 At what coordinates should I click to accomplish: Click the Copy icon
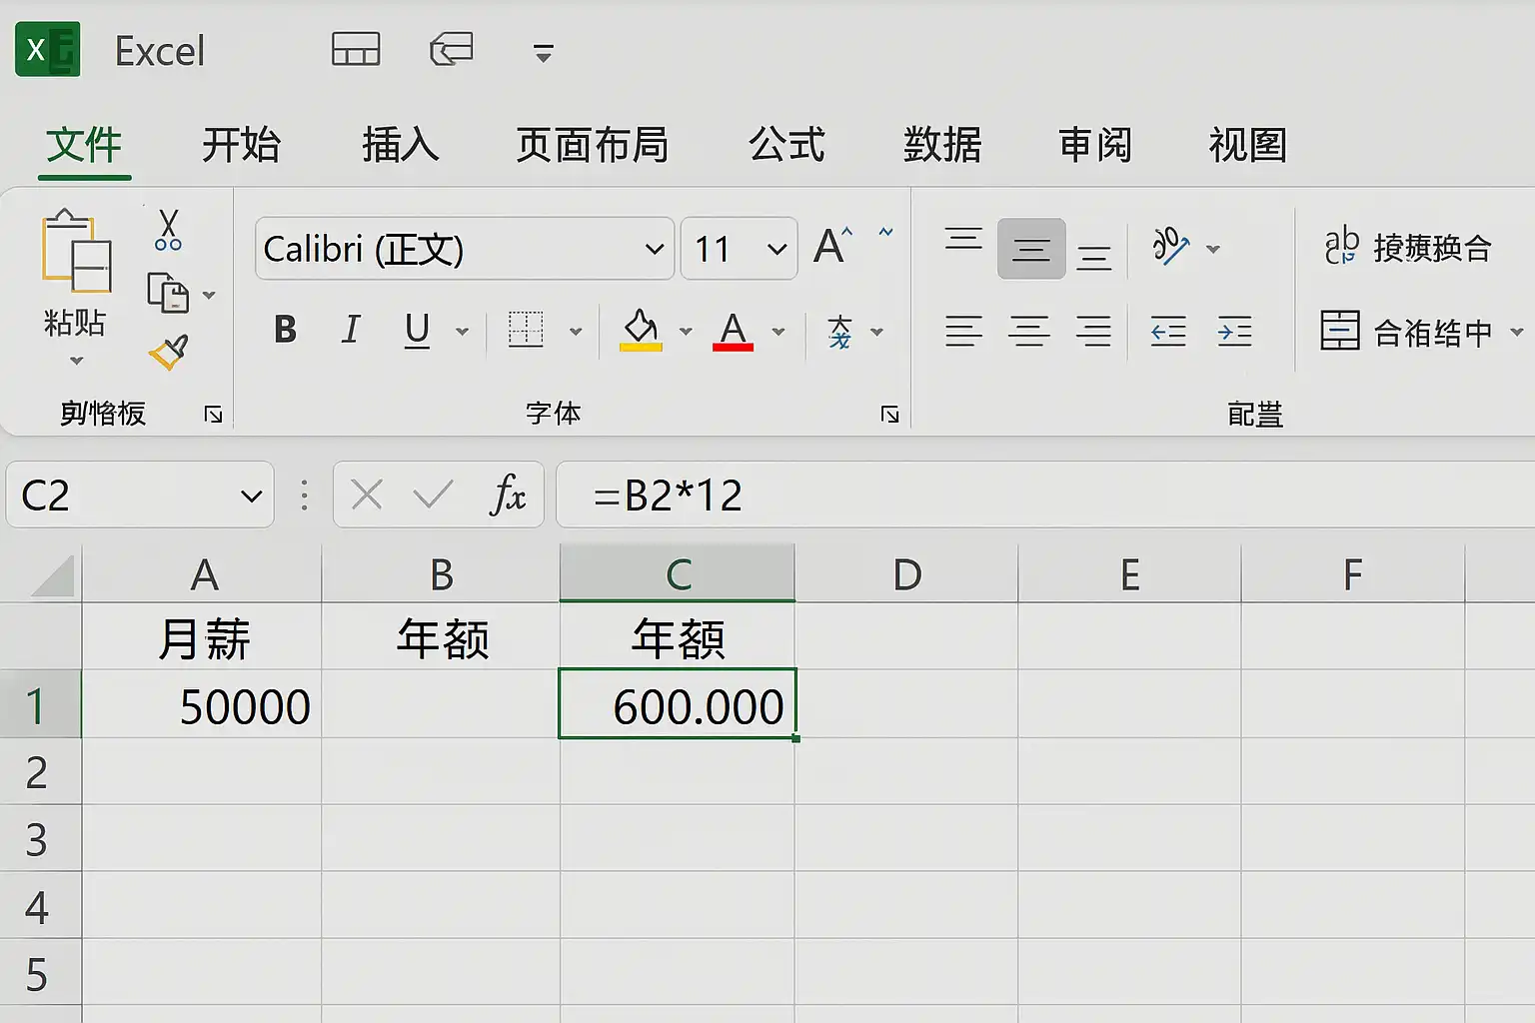(168, 294)
